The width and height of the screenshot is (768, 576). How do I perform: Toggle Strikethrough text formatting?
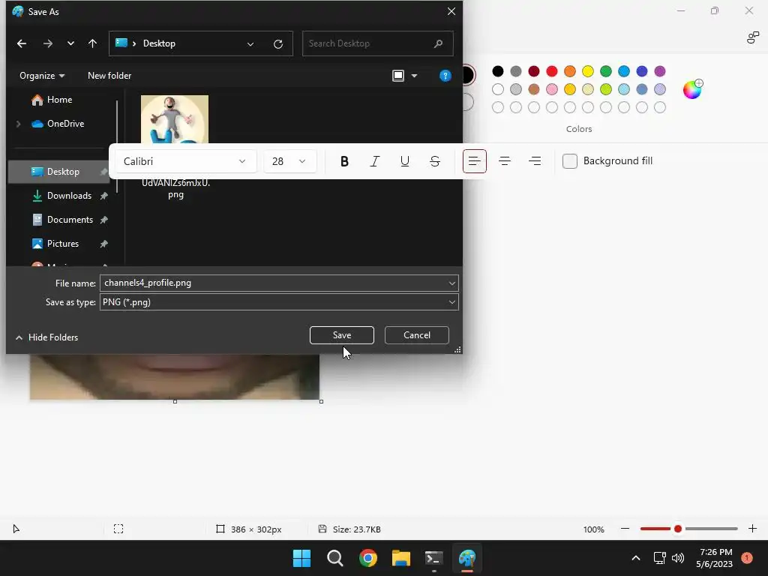[x=435, y=161]
